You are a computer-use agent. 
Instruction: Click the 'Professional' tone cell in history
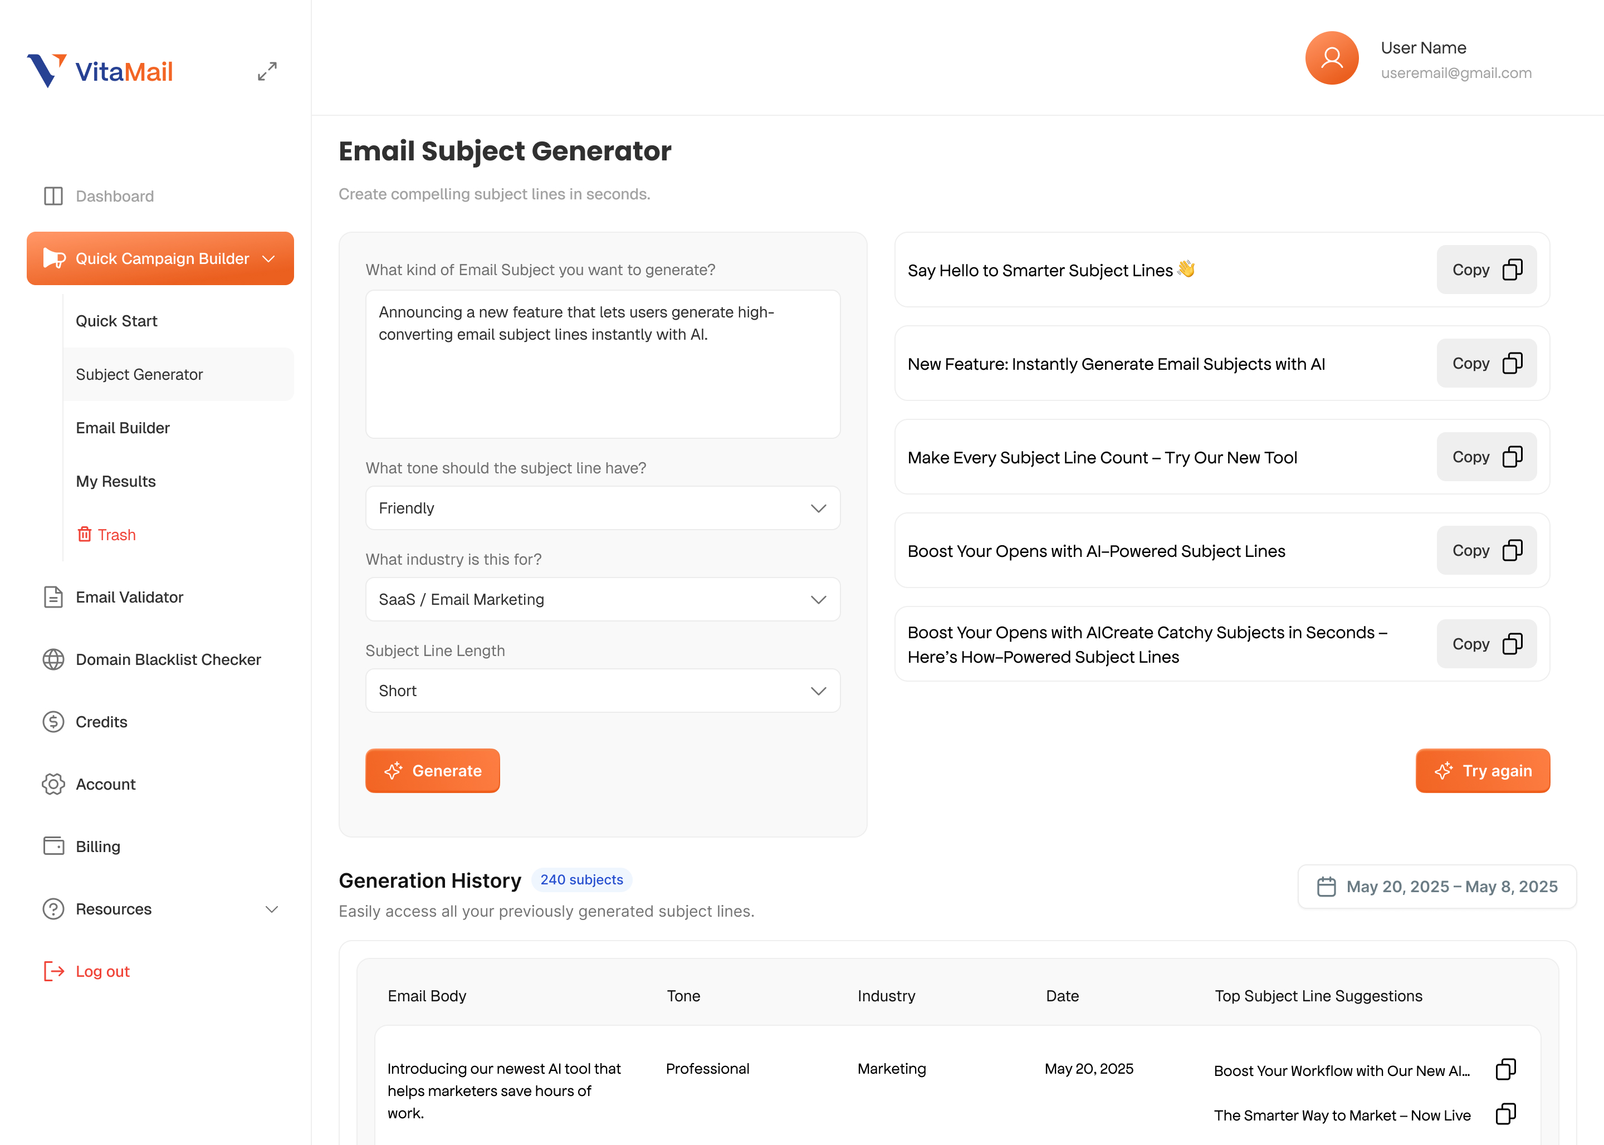coord(707,1068)
